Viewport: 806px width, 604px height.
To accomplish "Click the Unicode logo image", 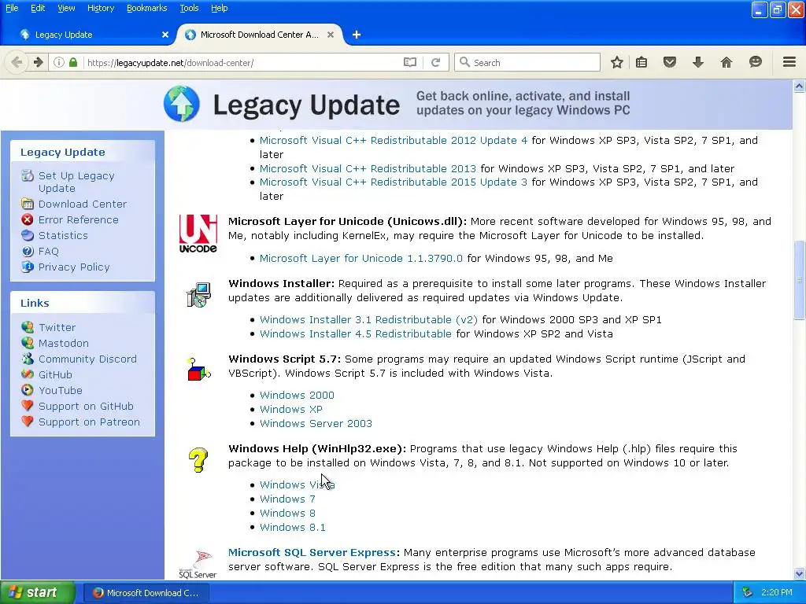I will tap(198, 234).
